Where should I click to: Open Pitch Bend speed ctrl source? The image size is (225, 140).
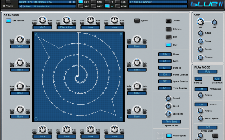(171, 122)
